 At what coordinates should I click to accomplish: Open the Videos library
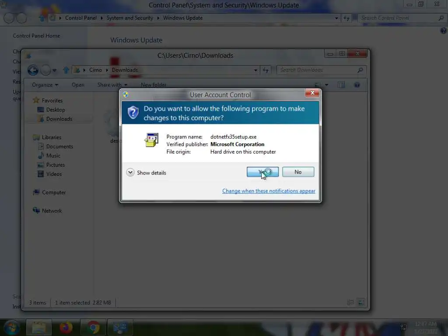click(54, 174)
